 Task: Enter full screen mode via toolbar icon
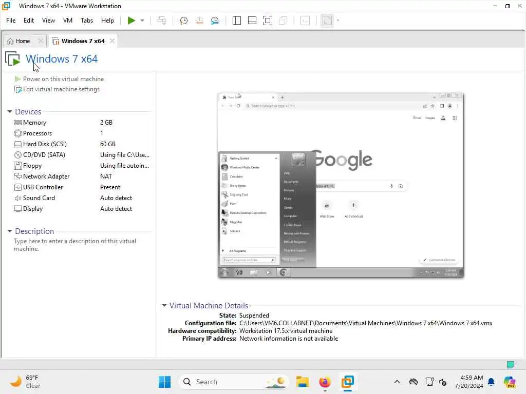(267, 21)
